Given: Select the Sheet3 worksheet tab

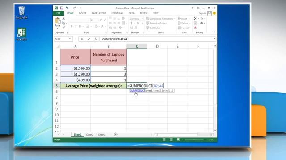Looking at the screenshot, I should [x=102, y=135].
